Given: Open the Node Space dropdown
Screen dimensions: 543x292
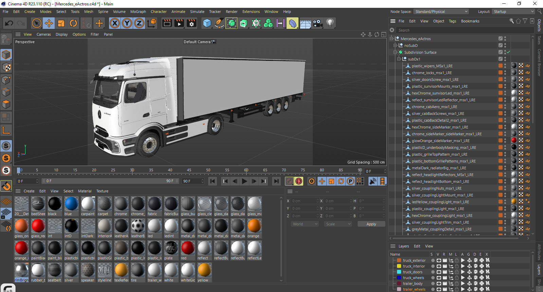Looking at the screenshot, I should (x=441, y=12).
